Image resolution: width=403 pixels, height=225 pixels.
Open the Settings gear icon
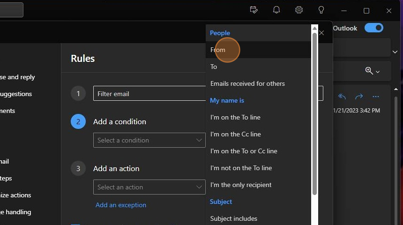[x=299, y=10]
